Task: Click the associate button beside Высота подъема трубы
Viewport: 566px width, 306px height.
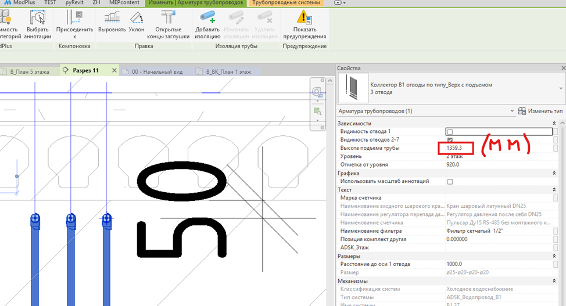Action: click(556, 148)
